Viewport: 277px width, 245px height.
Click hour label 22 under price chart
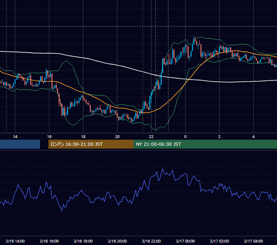coord(152,137)
